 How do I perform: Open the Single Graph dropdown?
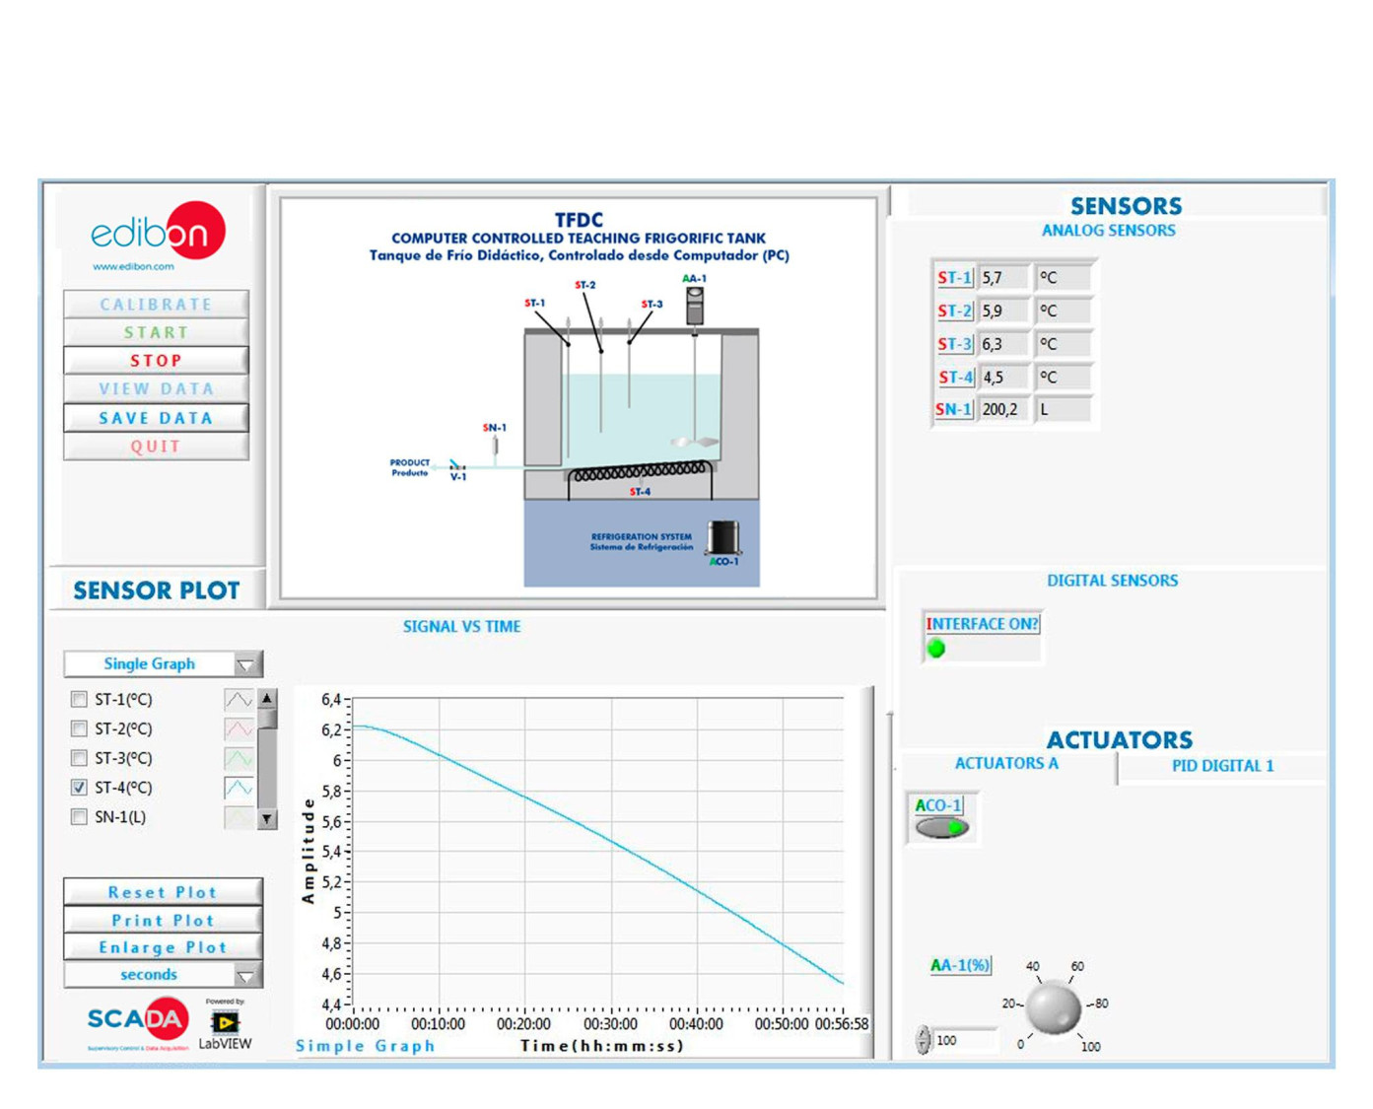(245, 664)
